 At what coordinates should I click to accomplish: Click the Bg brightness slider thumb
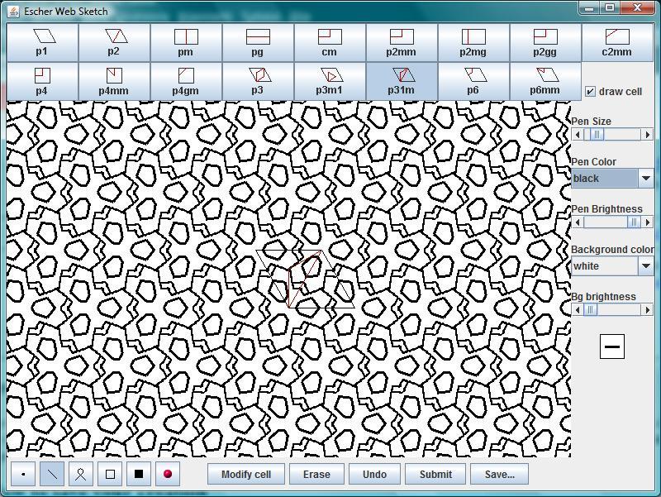coord(591,310)
